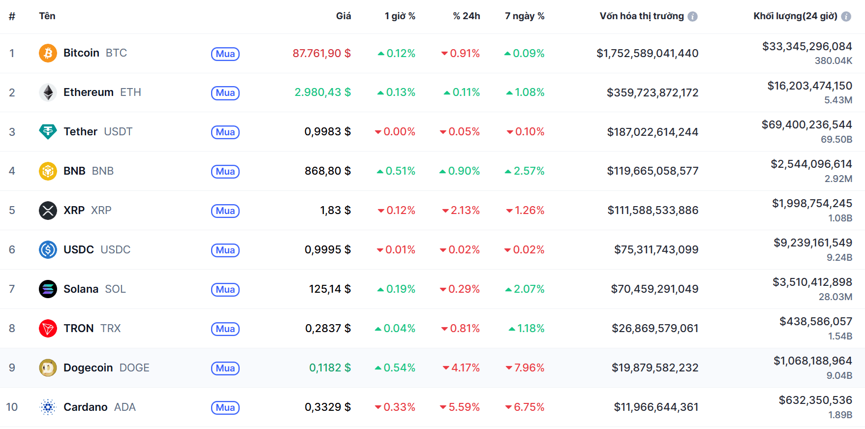Sort by the 7 ngày % column header
This screenshot has height=429, width=865.
525,16
